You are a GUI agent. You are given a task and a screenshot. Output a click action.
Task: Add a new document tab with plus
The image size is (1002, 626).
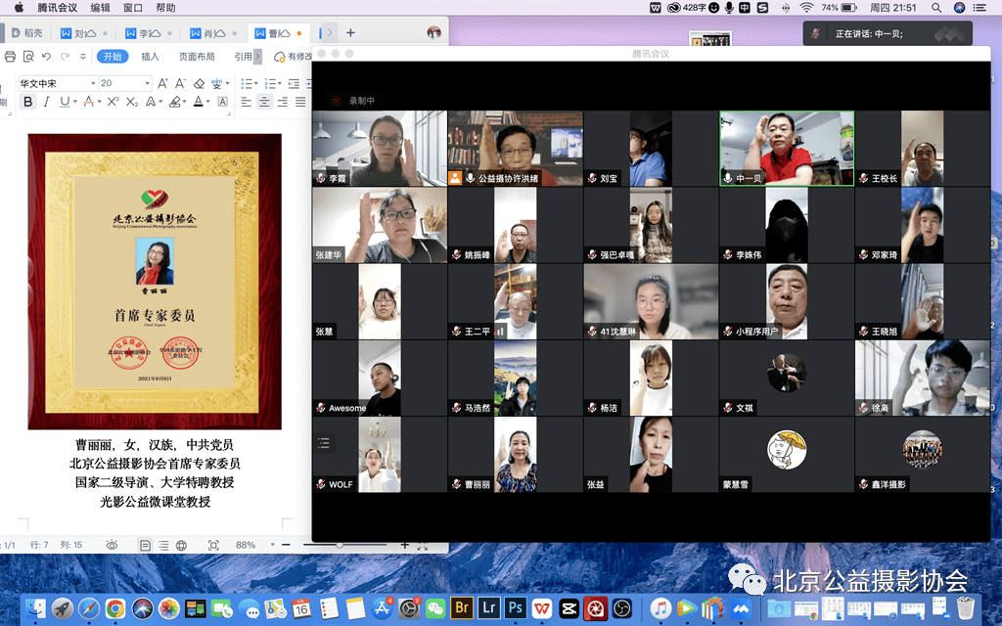350,32
